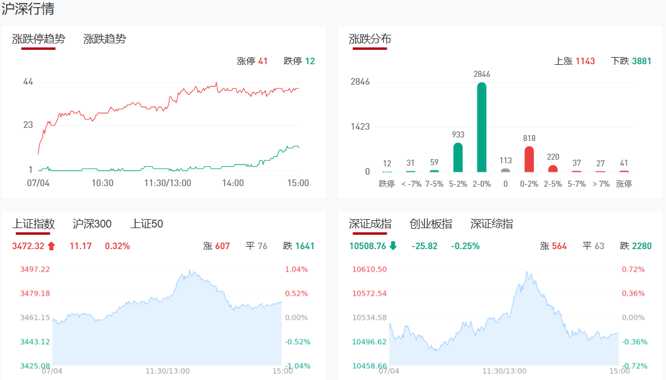Click the gray bar labeled 113

click(506, 170)
